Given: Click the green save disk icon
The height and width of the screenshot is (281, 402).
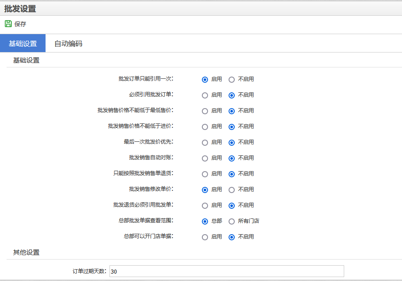Looking at the screenshot, I should coord(8,24).
